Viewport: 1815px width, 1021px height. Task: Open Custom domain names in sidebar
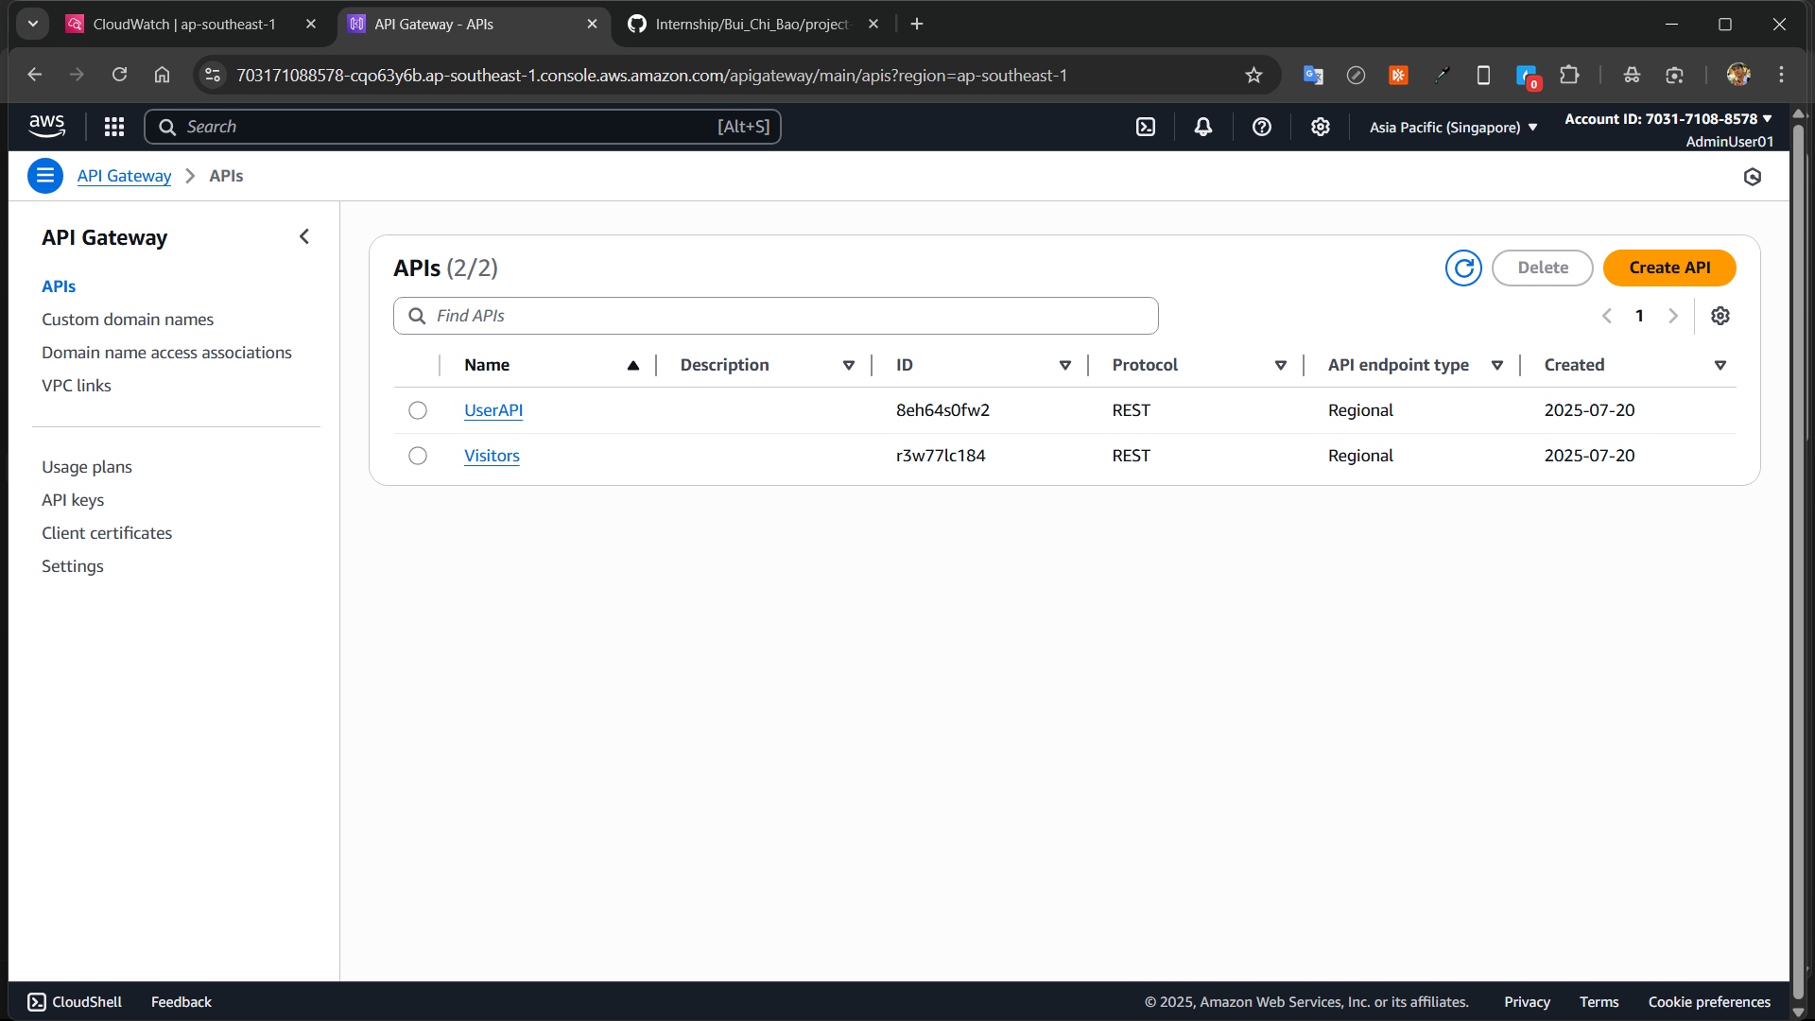[128, 320]
